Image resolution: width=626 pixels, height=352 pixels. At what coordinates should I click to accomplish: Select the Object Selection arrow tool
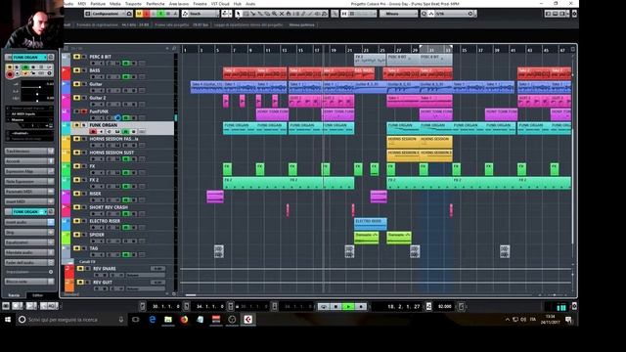pos(239,14)
